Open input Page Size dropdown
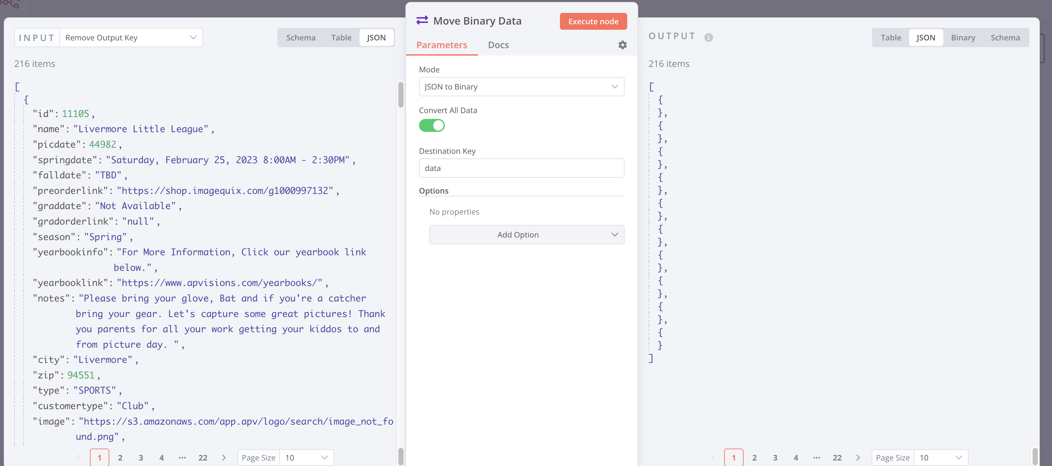 306,457
